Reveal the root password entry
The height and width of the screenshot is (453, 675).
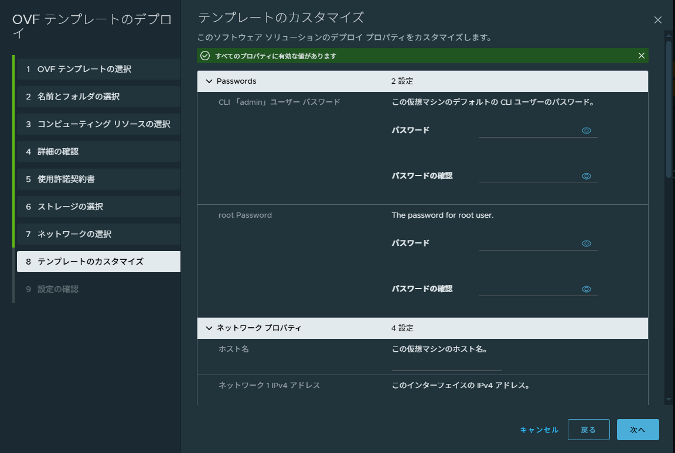coord(586,243)
